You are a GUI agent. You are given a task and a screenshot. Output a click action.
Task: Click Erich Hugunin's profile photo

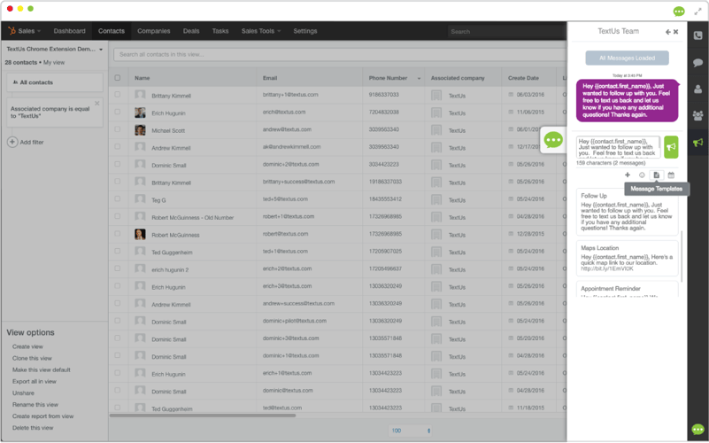[x=140, y=113]
